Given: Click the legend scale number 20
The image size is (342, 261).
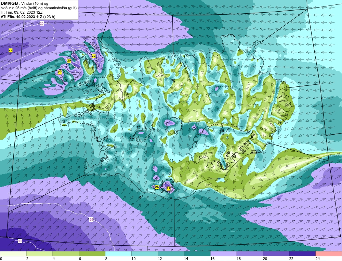Looking at the screenshot, I should point(265,259).
